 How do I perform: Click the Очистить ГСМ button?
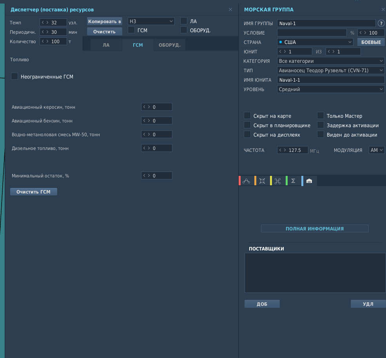[33, 192]
